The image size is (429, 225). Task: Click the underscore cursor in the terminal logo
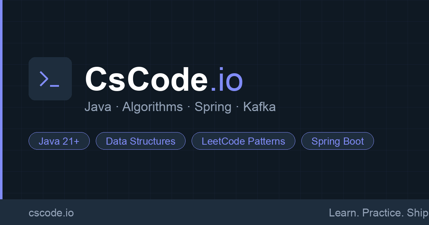[x=54, y=86]
